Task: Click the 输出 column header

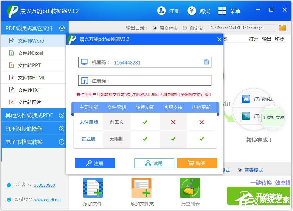Action: click(x=266, y=39)
